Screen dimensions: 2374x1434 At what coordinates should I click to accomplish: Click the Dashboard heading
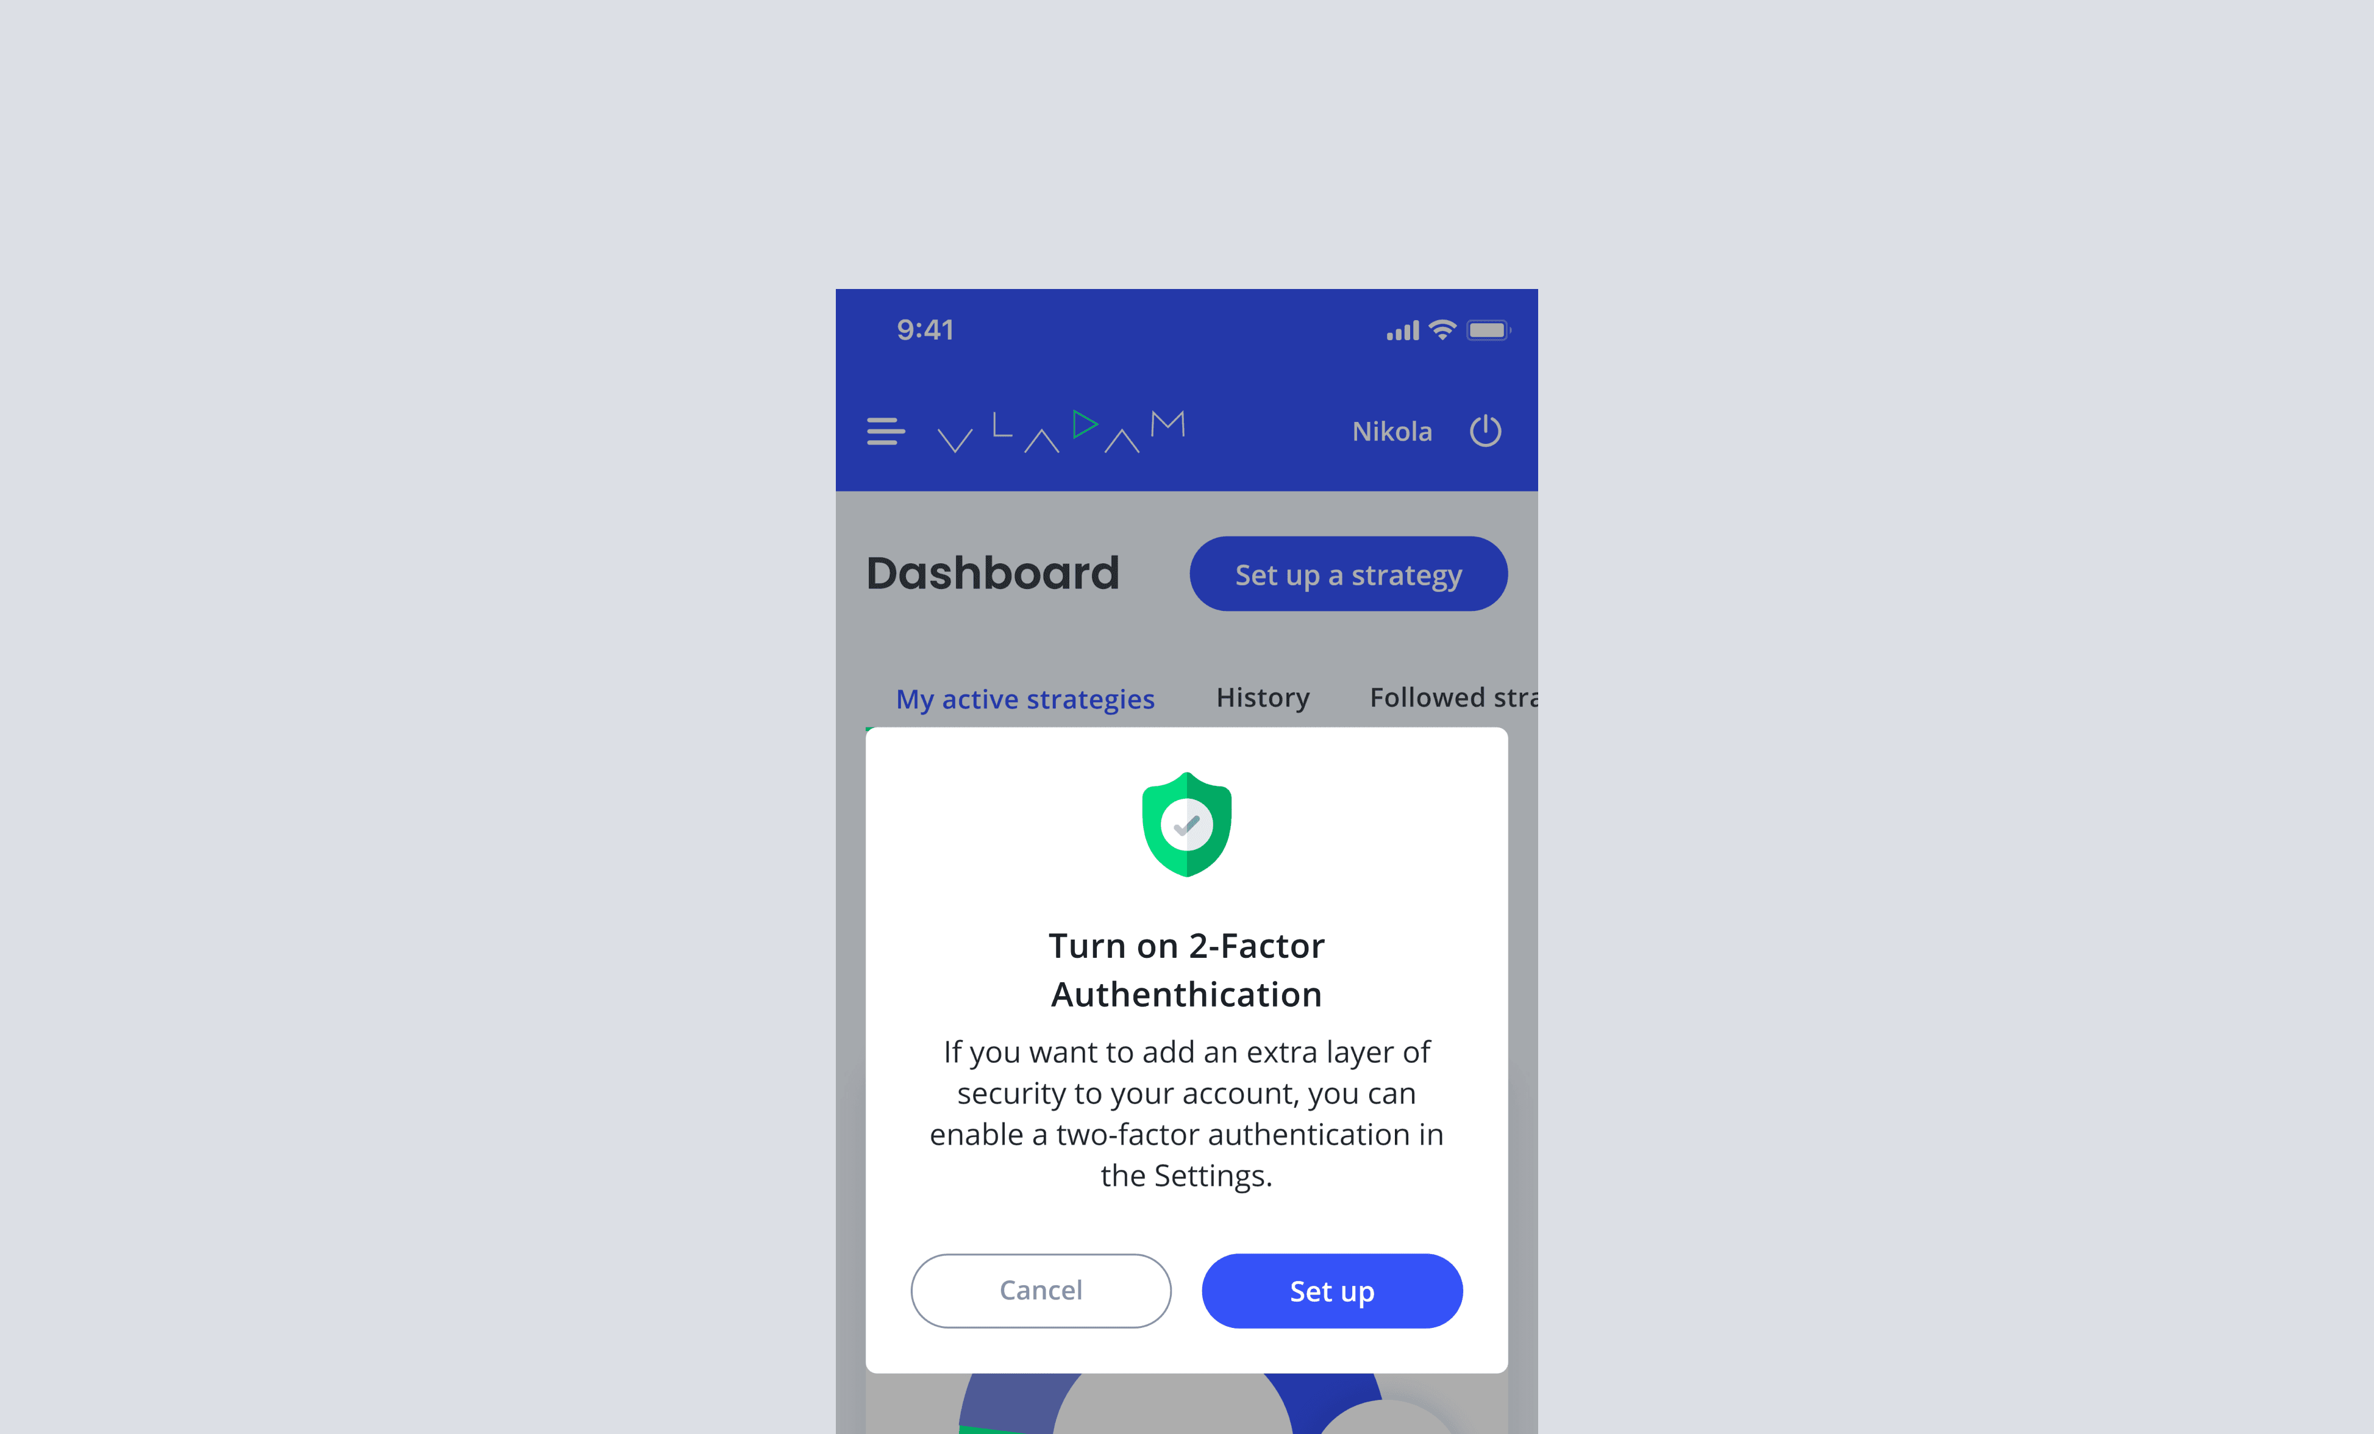tap(993, 573)
